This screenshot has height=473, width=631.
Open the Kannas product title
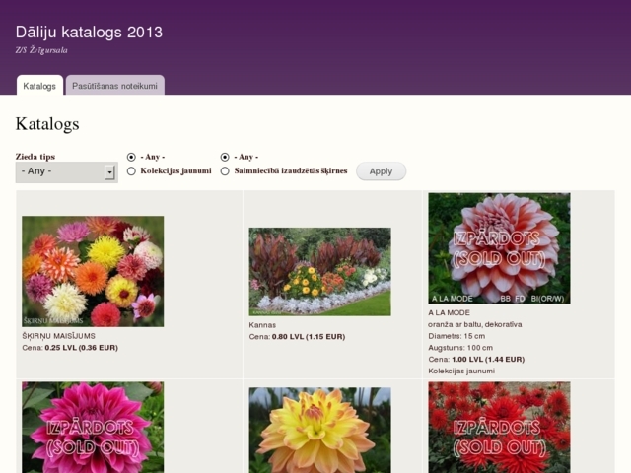point(262,324)
